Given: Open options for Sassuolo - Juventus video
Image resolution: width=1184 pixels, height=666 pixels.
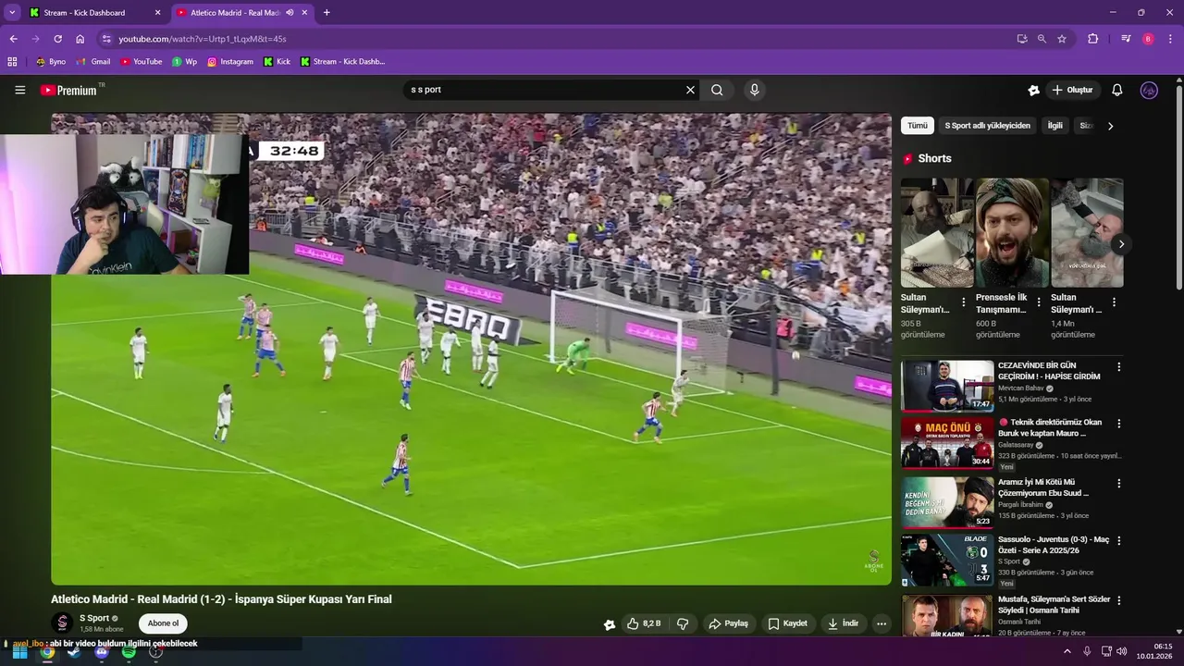Looking at the screenshot, I should 1118,540.
